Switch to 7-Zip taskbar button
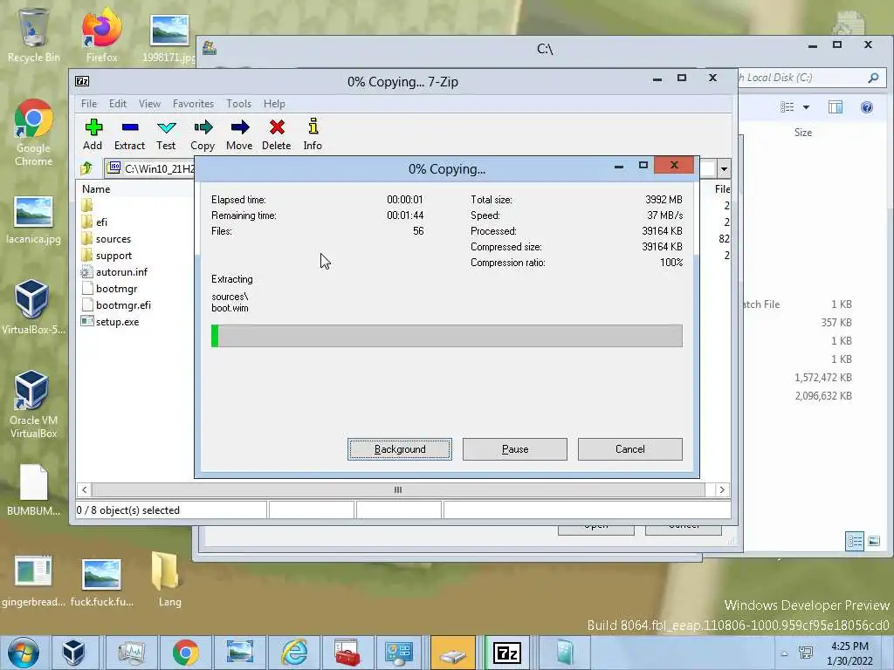Image resolution: width=894 pixels, height=670 pixels. [507, 653]
